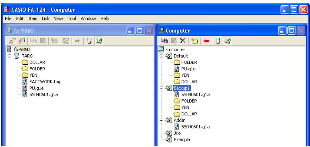This screenshot has height=147, width=310.
Task: Click the Computer root icon in the tree
Action: (161, 49)
